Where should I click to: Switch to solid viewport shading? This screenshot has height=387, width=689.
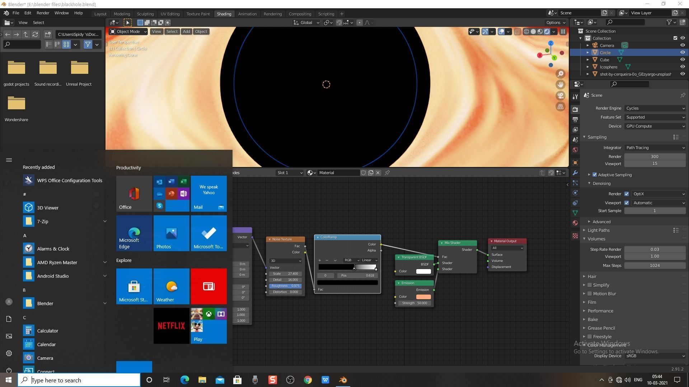(533, 32)
